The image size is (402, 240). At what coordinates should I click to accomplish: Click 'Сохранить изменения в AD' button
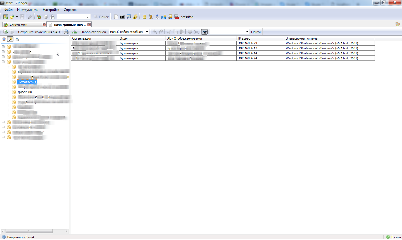[x=39, y=32]
